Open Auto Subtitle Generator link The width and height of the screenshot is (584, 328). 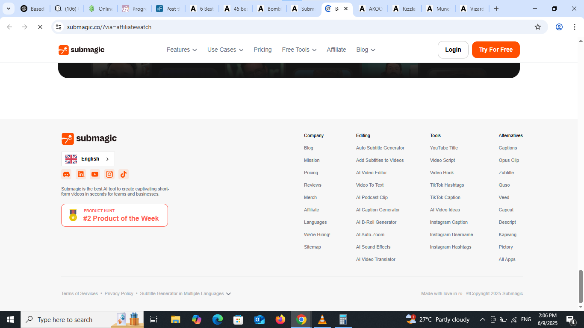tap(380, 148)
